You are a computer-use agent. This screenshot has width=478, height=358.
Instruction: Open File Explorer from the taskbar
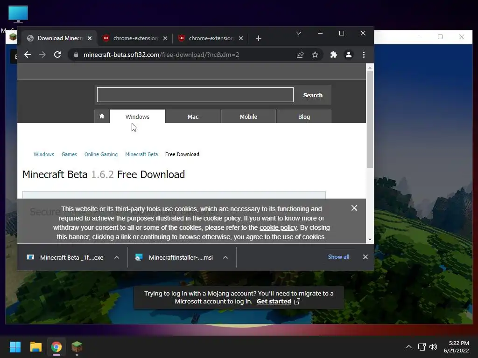click(x=35, y=347)
